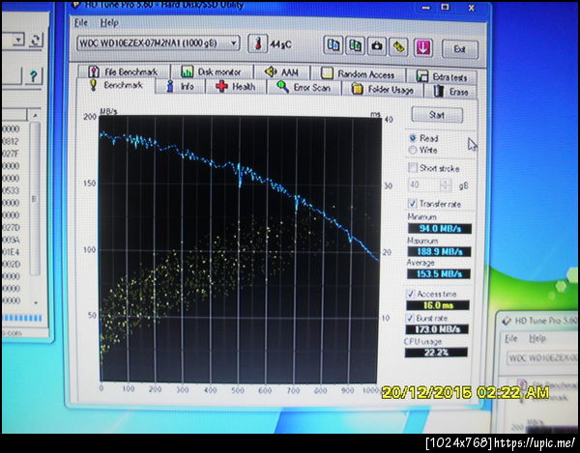Switch to the Health tab
This screenshot has height=453, width=580.
click(236, 87)
